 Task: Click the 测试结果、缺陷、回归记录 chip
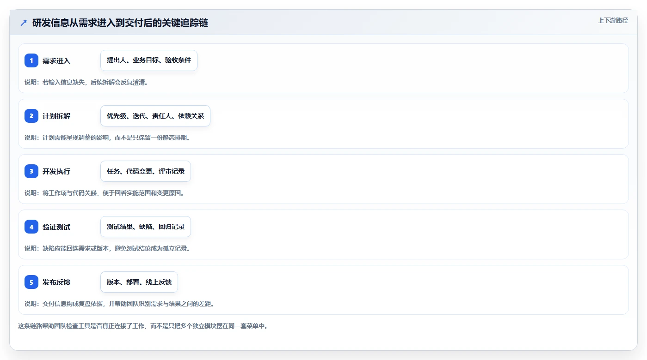[146, 227]
